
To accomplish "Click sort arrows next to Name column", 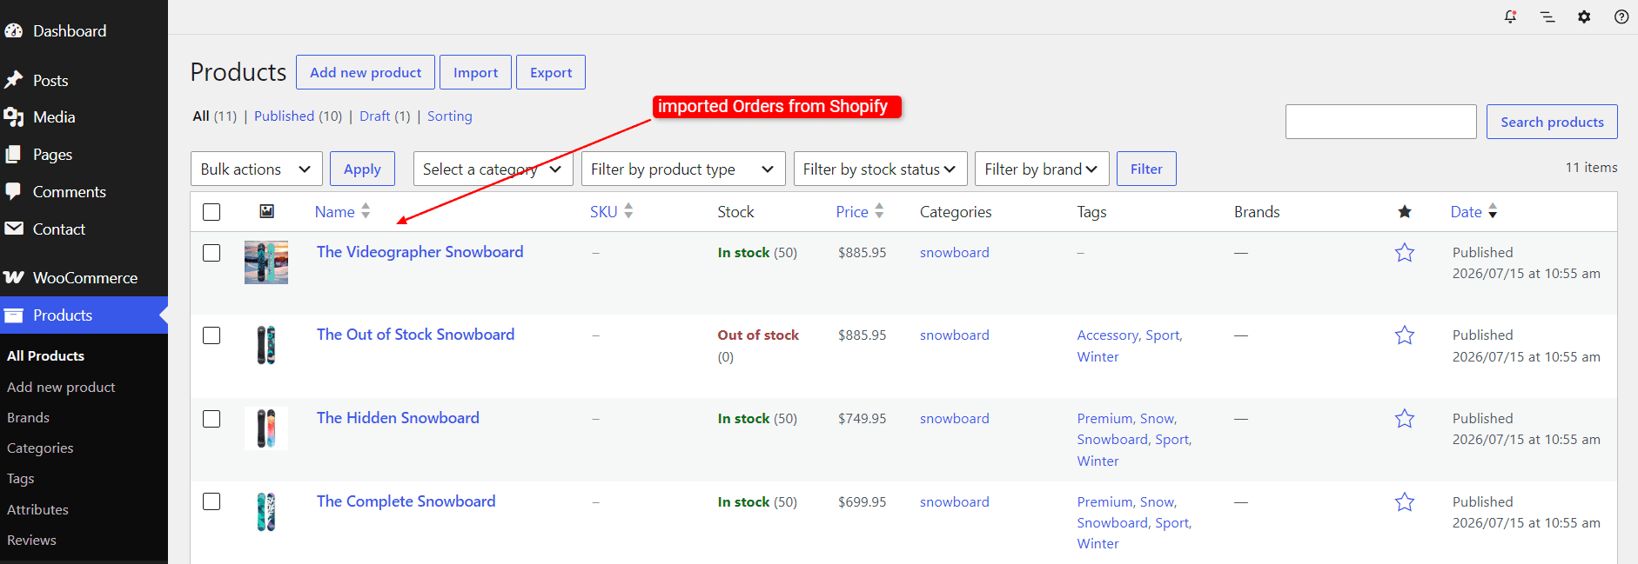I will tap(366, 211).
